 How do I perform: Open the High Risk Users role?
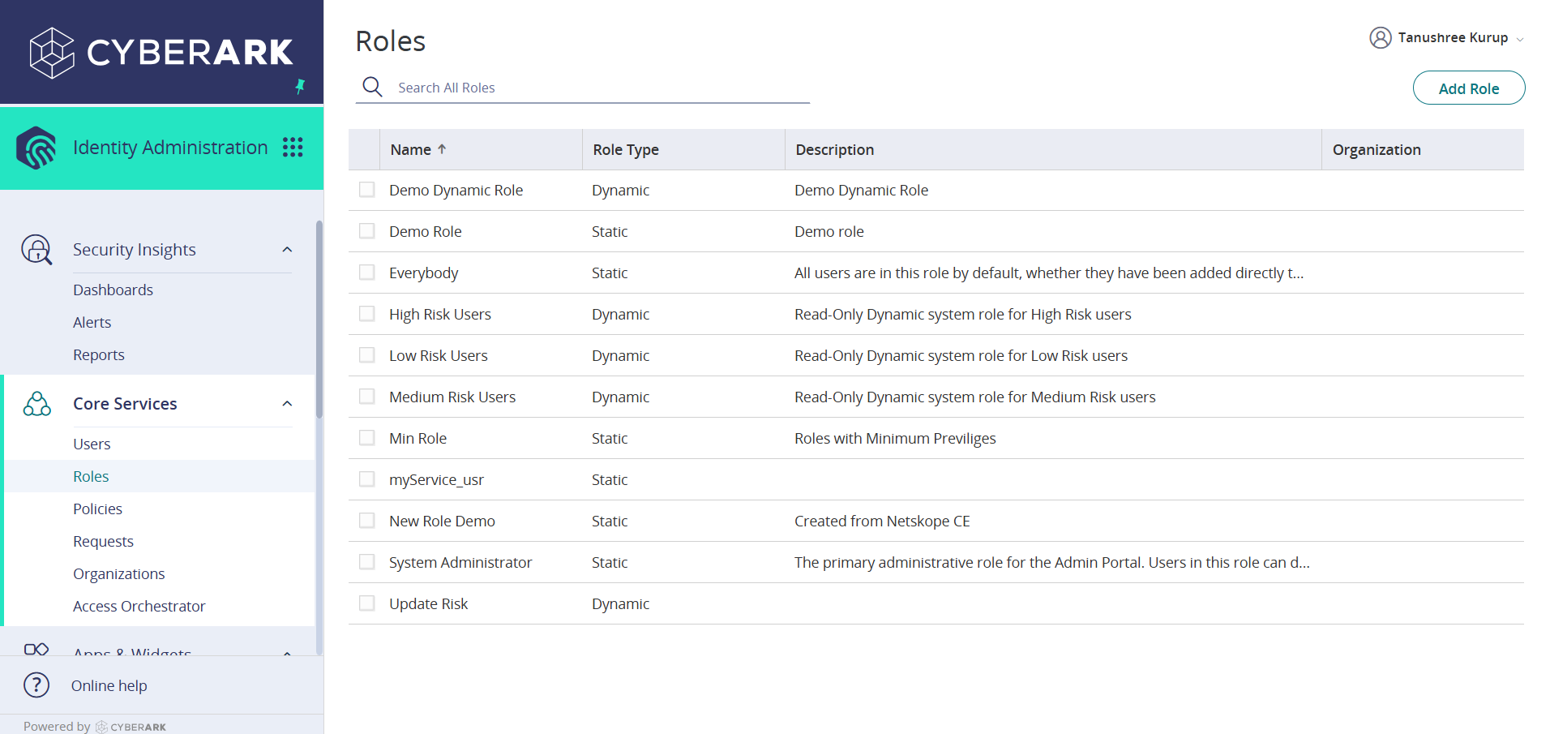click(x=440, y=314)
